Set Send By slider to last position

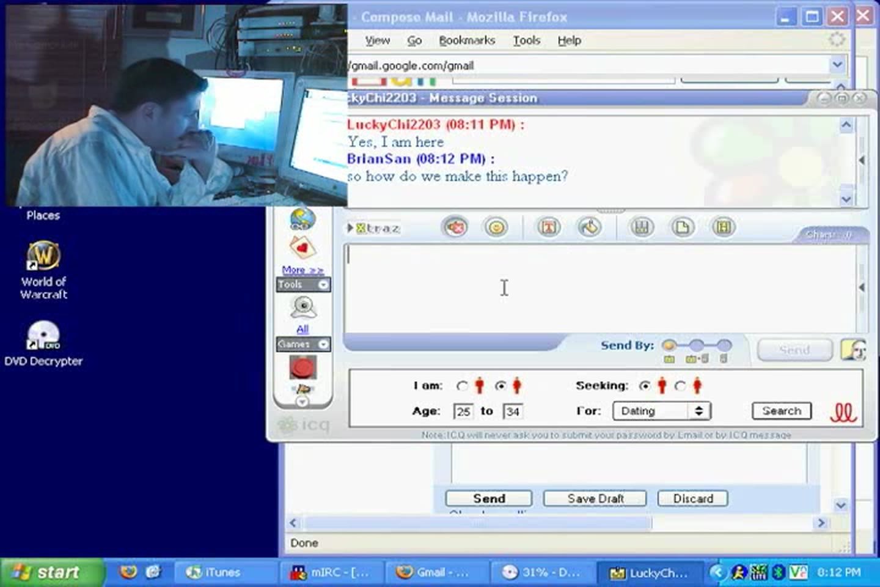[x=724, y=345]
